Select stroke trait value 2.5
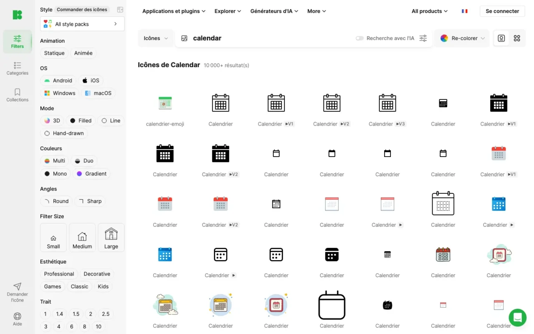Image resolution: width=534 pixels, height=334 pixels. point(106,314)
